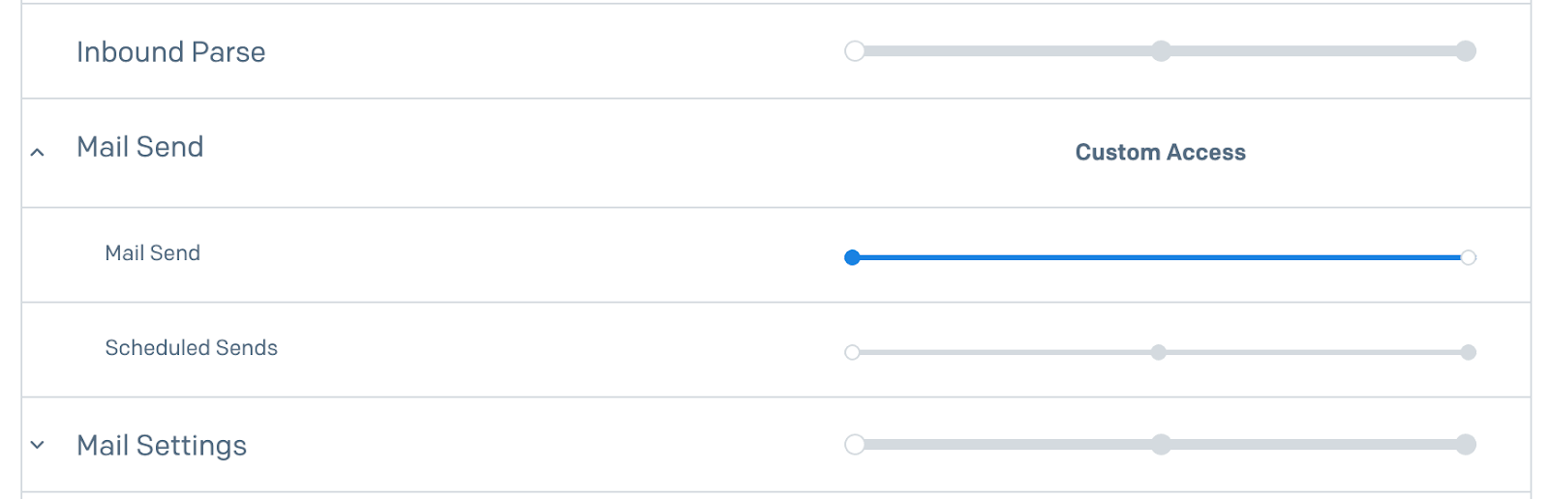Click the nested Mail Send sub-item label

pos(152,253)
